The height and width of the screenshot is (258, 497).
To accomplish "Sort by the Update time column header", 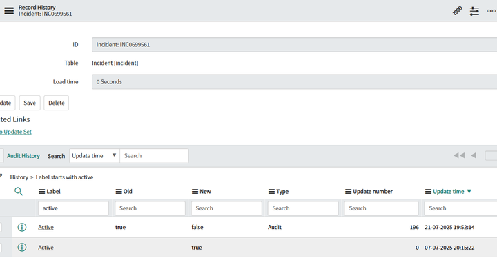I will pyautogui.click(x=449, y=192).
